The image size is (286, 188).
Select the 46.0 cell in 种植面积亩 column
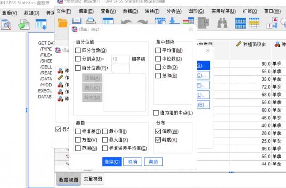(251, 118)
